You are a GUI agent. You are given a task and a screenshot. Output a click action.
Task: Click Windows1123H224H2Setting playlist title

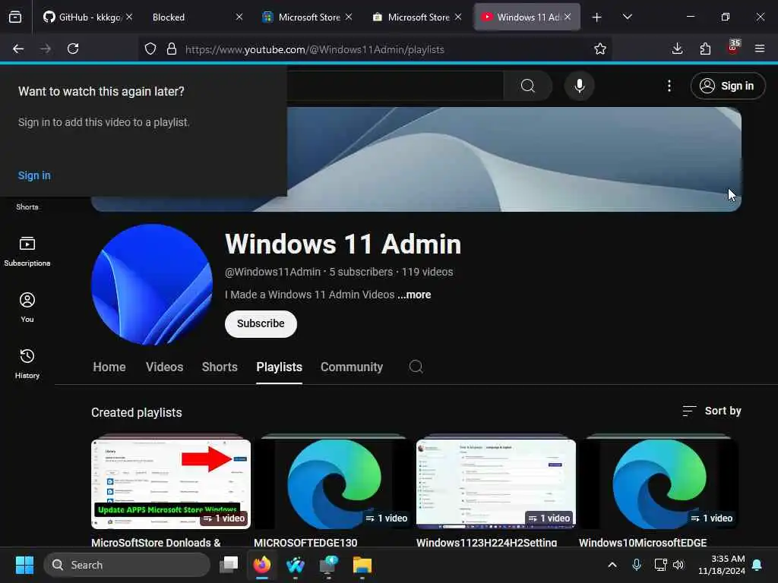[x=486, y=542]
